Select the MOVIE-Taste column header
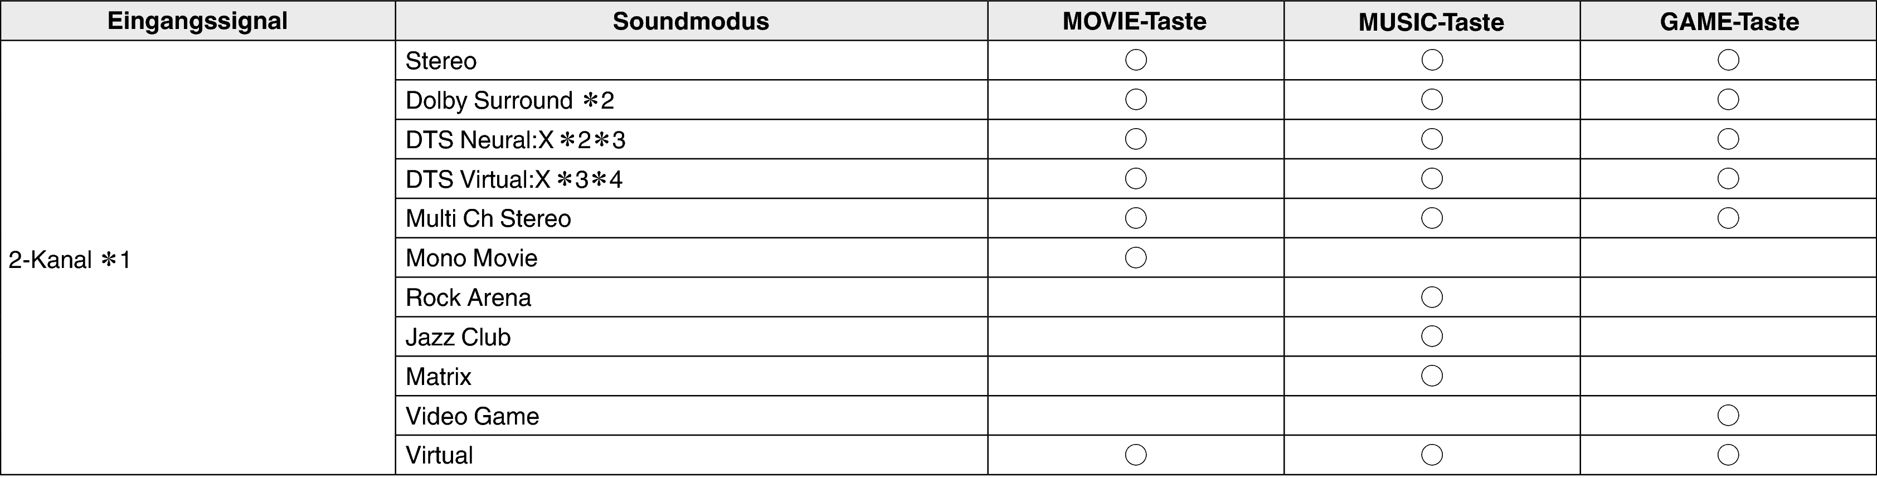 (1135, 21)
